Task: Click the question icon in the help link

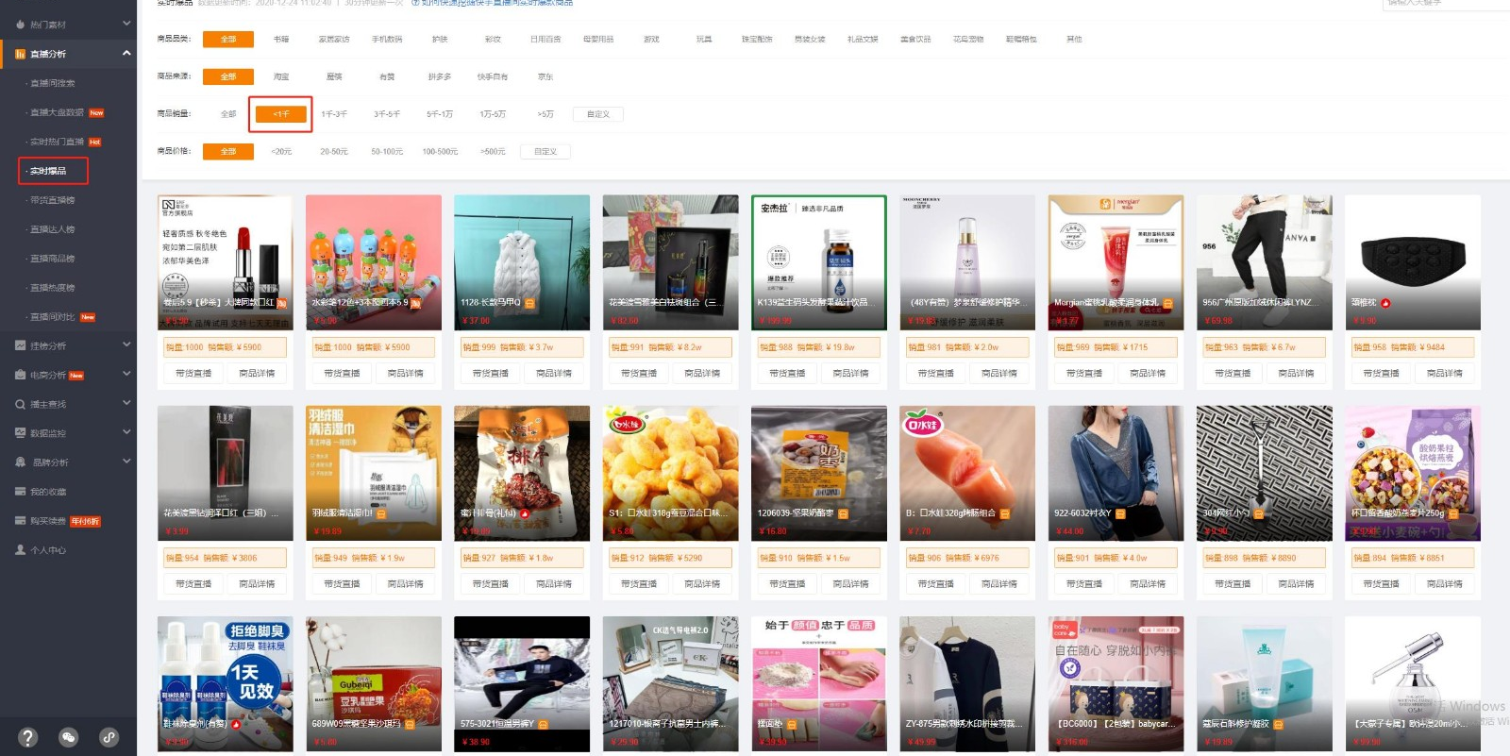Action: click(x=415, y=3)
